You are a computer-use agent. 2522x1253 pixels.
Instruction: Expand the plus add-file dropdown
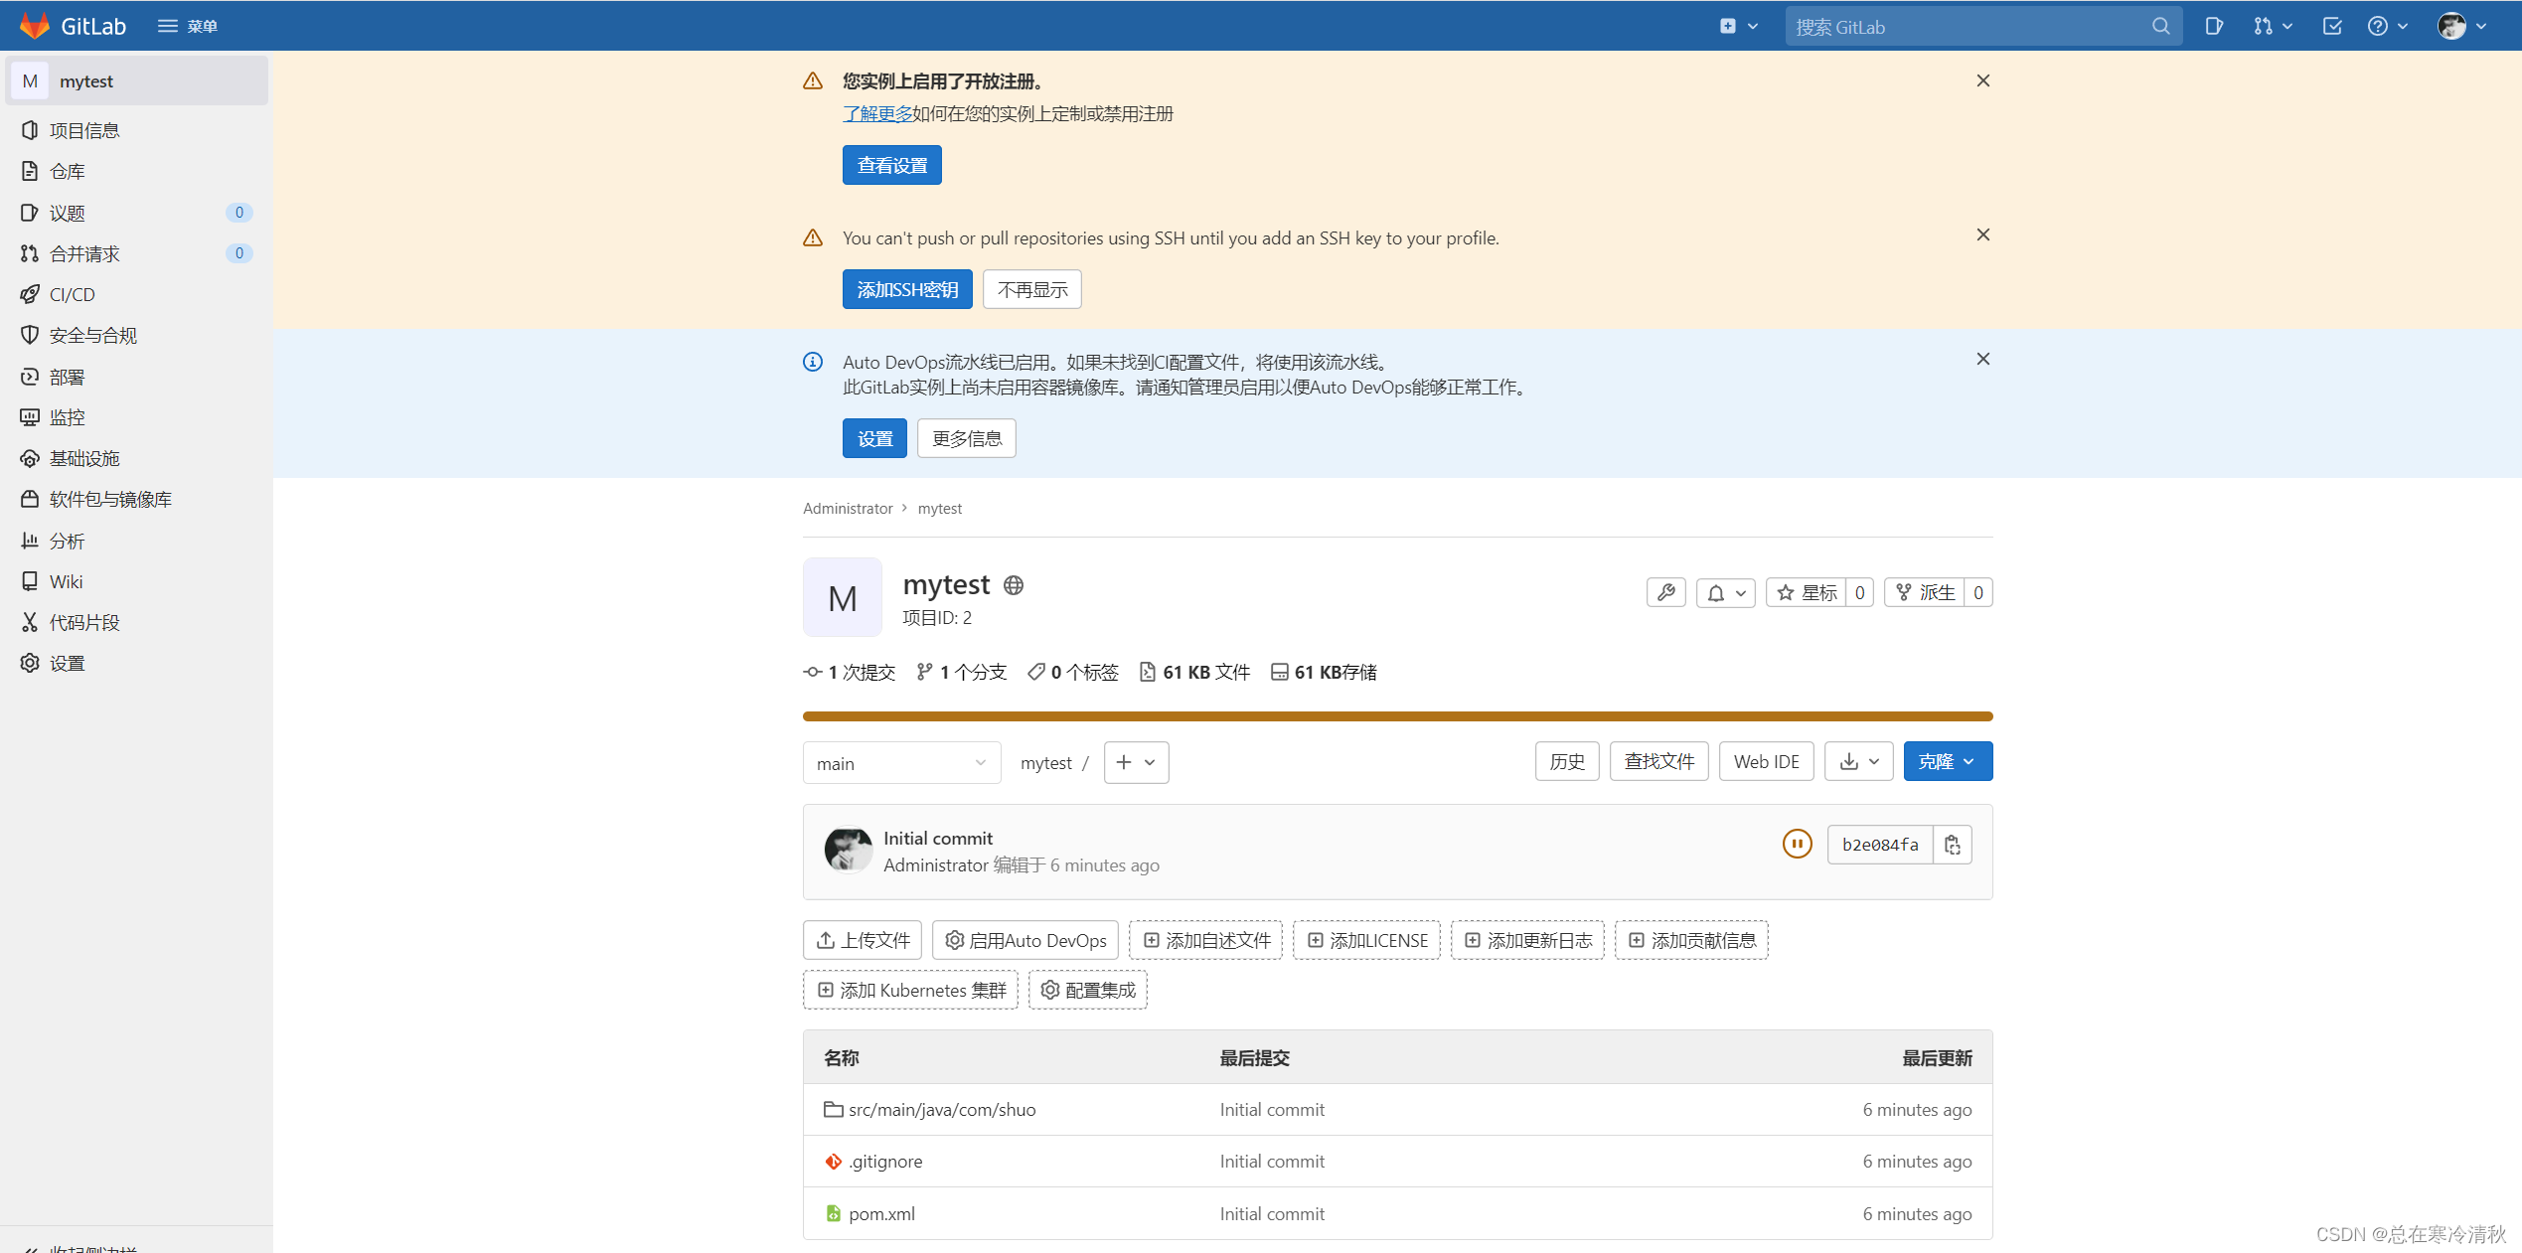coord(1136,762)
